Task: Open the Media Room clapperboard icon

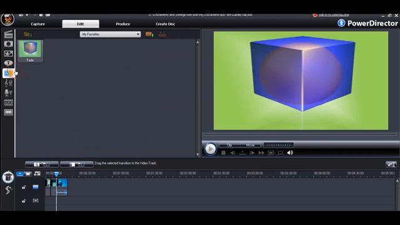Action: coord(8,34)
